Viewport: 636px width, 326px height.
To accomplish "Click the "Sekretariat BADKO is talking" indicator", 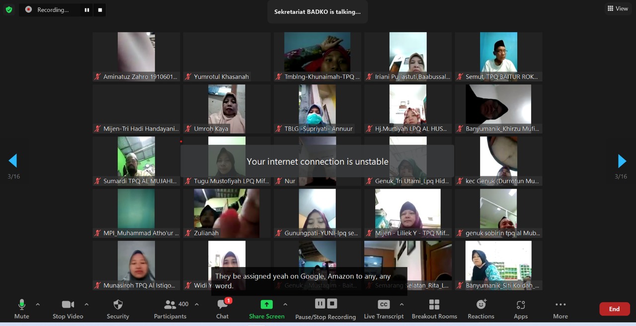I will pos(318,12).
